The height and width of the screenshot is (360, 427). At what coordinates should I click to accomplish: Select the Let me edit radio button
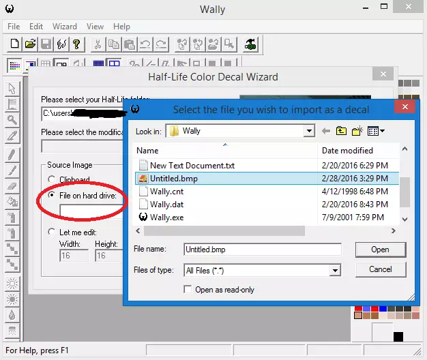pos(51,232)
